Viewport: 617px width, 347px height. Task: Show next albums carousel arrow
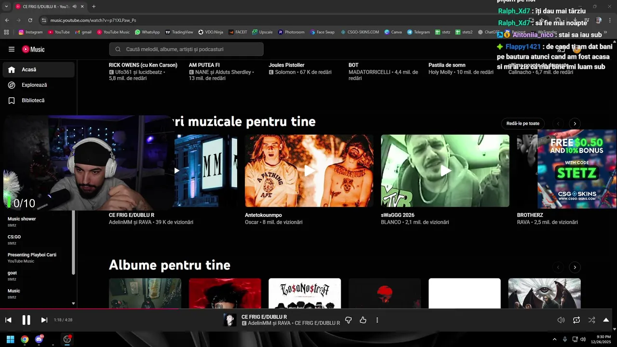click(x=575, y=267)
